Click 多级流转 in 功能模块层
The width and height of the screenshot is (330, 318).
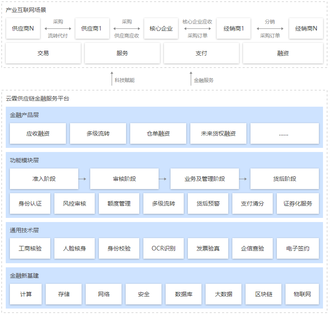pos(164,203)
